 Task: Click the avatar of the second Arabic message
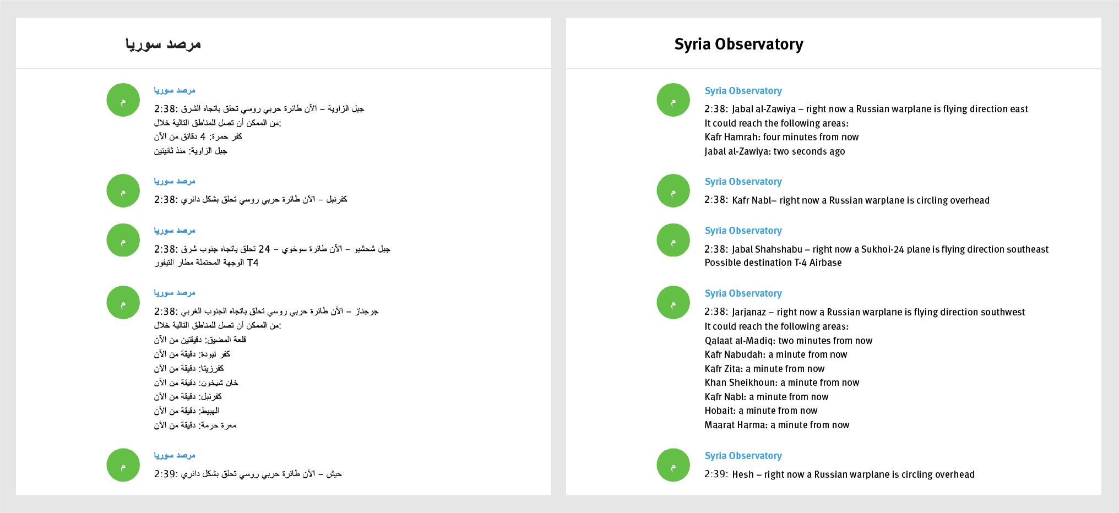coord(123,191)
